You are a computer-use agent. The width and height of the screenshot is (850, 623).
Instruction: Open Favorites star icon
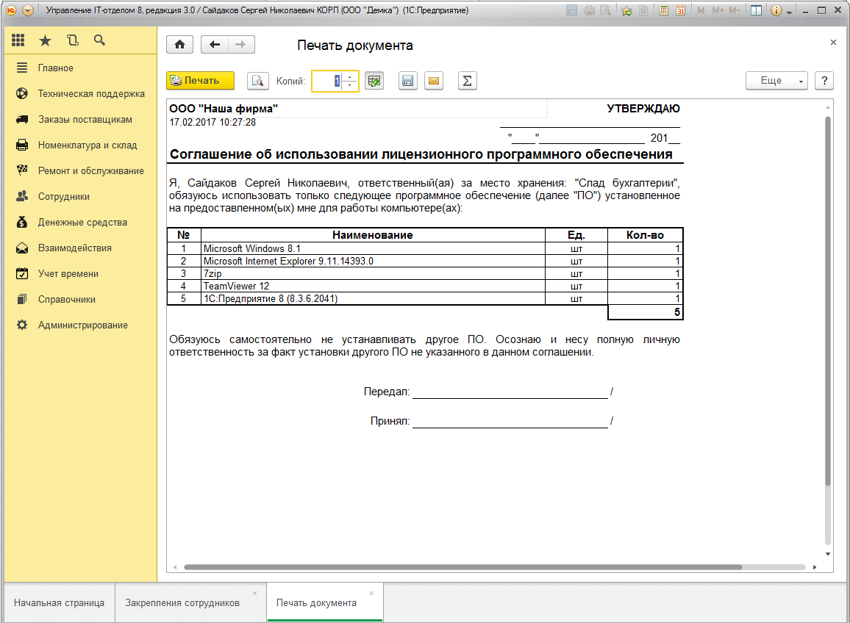coord(45,40)
